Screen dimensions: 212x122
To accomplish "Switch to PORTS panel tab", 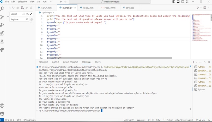I will [x=98, y=62].
